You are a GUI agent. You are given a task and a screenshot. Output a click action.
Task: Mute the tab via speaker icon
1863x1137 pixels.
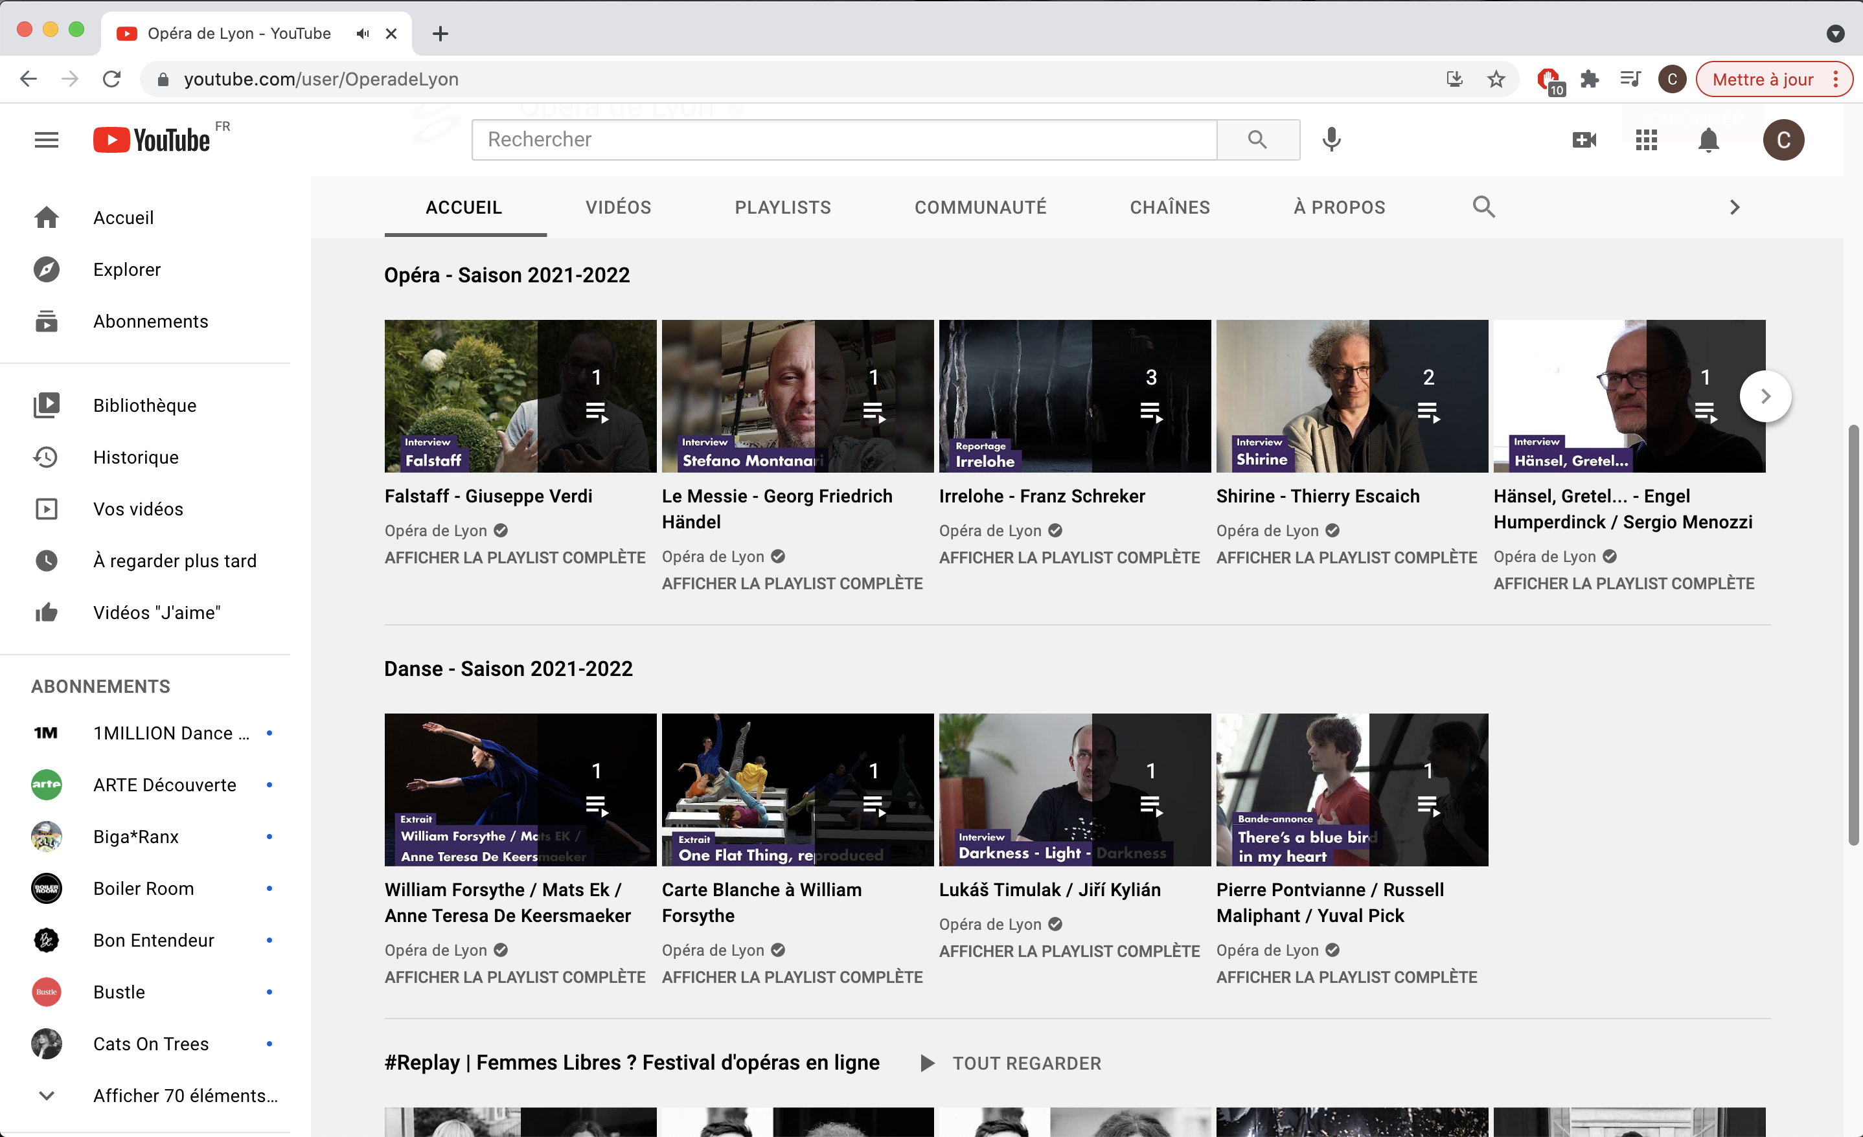(x=363, y=33)
